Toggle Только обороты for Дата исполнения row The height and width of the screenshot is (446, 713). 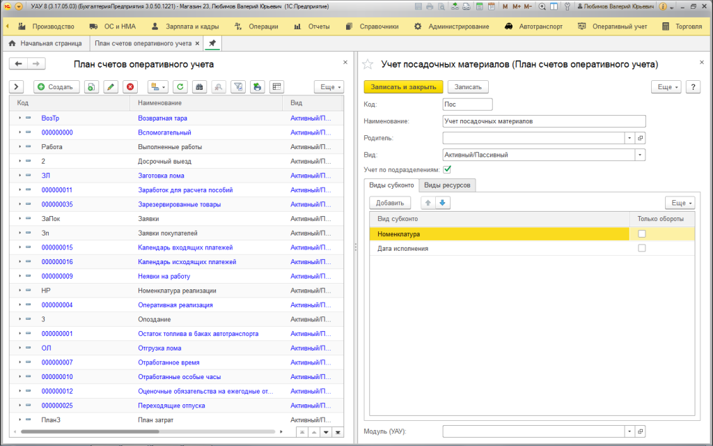pyautogui.click(x=641, y=248)
